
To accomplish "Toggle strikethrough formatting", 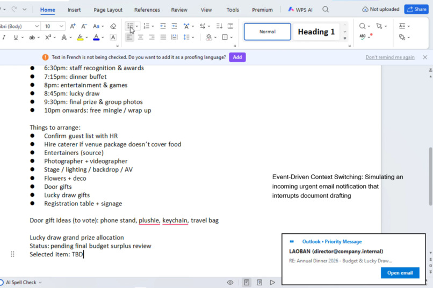I will click(32, 37).
